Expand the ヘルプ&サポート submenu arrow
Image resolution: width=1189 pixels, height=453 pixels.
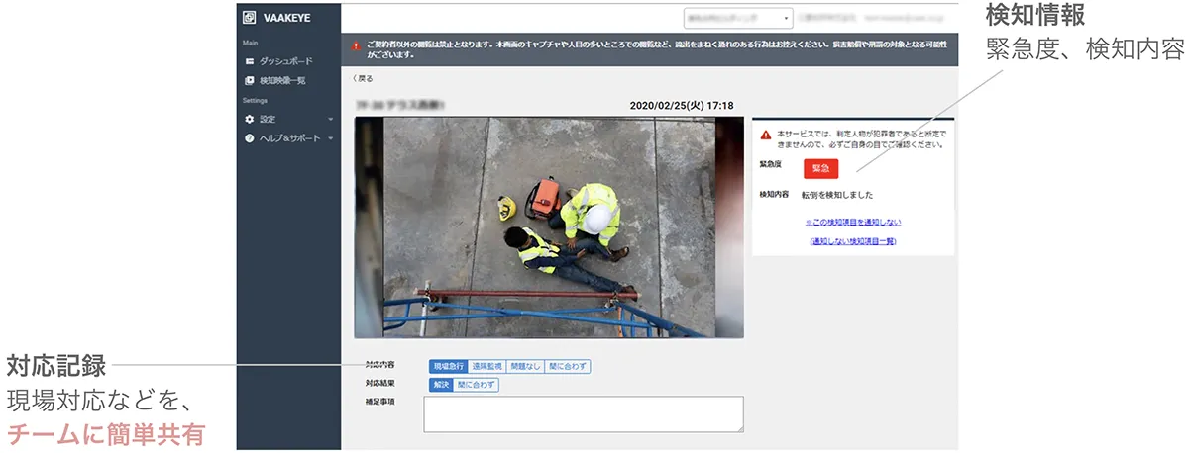click(330, 137)
